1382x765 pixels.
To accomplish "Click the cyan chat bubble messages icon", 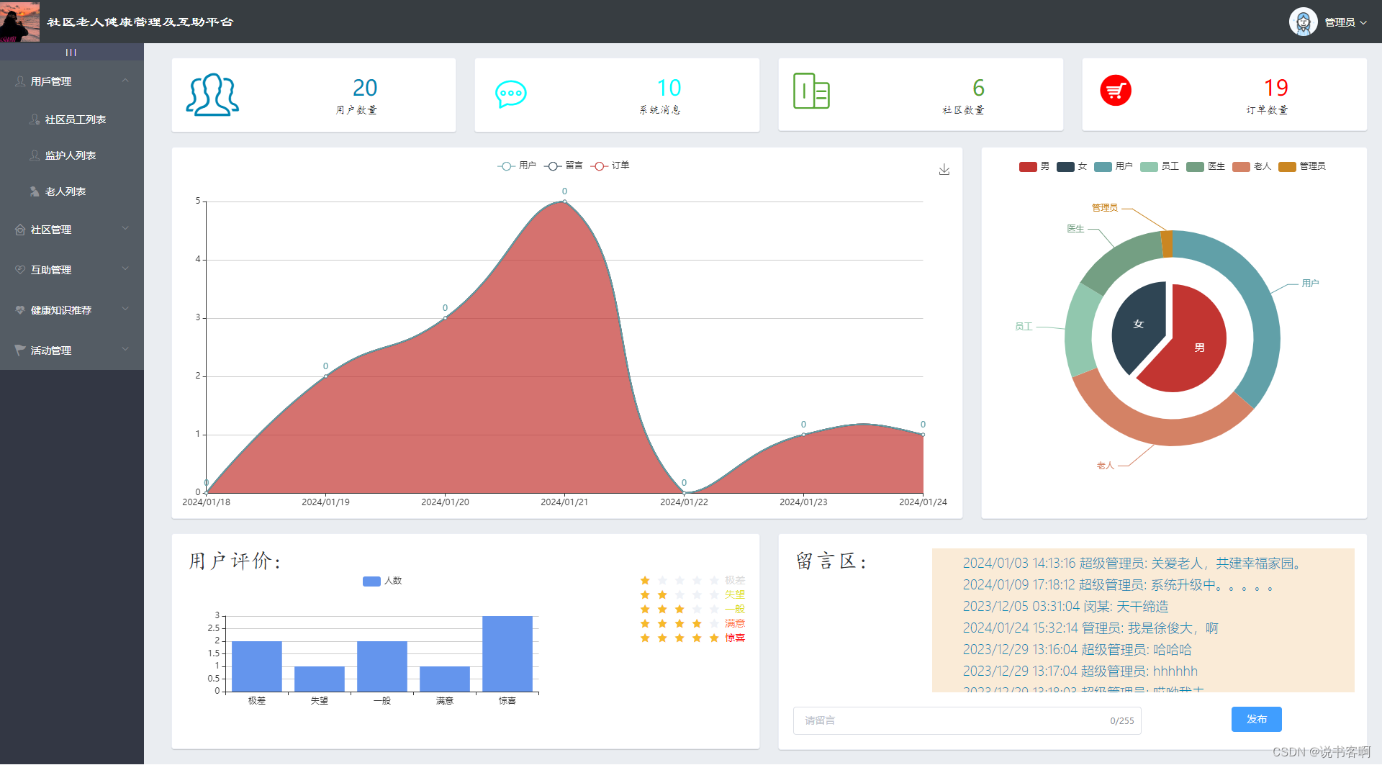I will coord(511,94).
